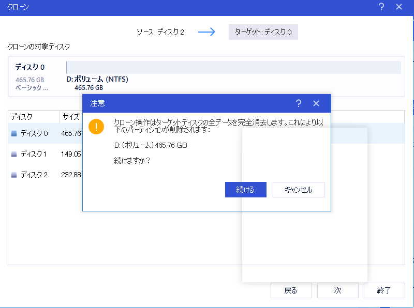Click the blue arrow between source and target
Viewport: 414px width, 308px height.
[x=206, y=32]
